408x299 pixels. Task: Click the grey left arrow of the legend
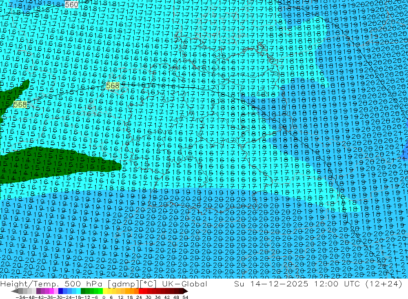15,291
